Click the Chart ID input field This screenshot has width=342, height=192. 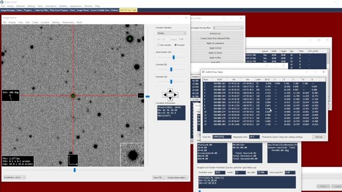coord(222,137)
